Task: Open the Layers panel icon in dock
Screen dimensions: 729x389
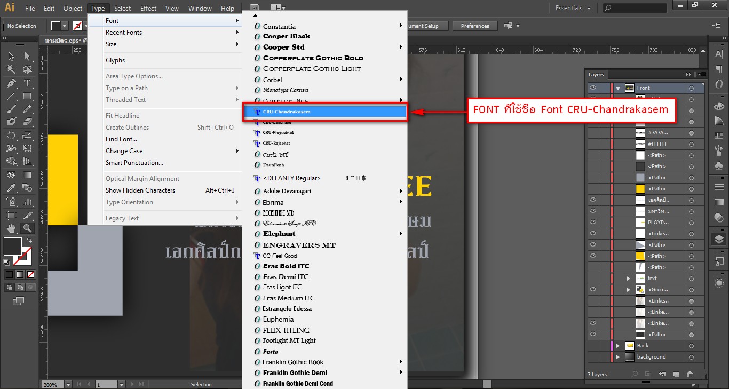Action: click(x=719, y=239)
